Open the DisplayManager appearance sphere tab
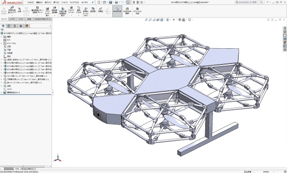Image resolution: width=287 pixels, height=173 pixels. [x=27, y=26]
